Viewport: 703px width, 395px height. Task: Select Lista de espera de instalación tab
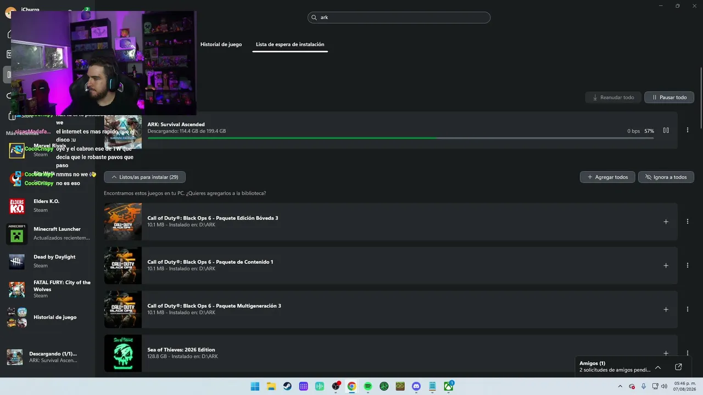point(290,44)
